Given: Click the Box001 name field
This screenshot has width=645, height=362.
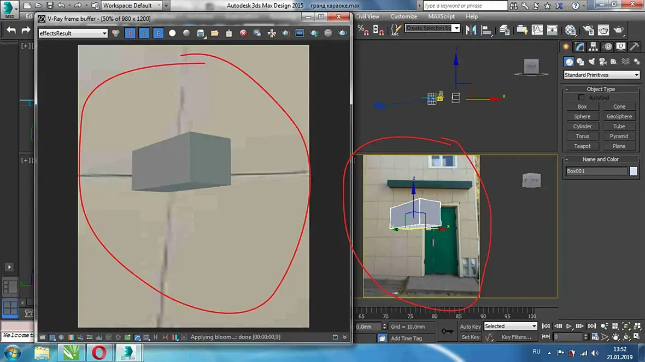Looking at the screenshot, I should pos(596,171).
